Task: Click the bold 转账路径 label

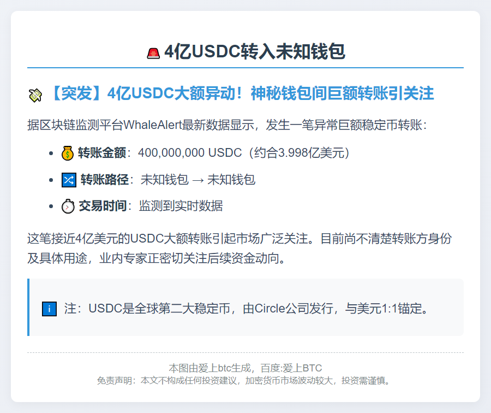Action: (105, 180)
